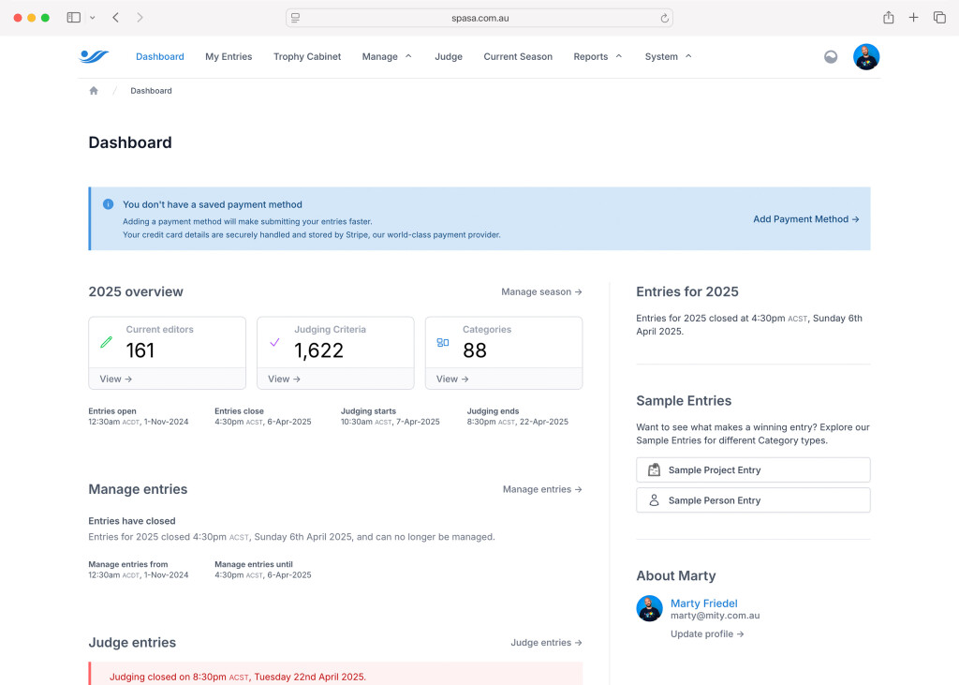Open Marty Friedel's name link
Screen dimensions: 959x685
click(704, 603)
